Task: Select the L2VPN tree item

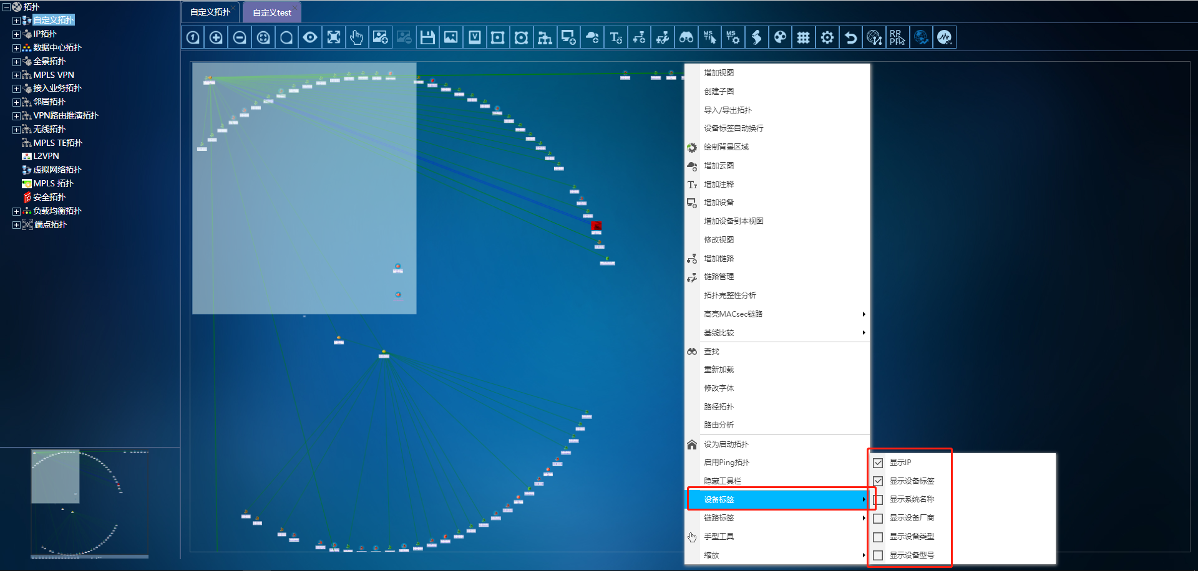Action: [x=46, y=156]
